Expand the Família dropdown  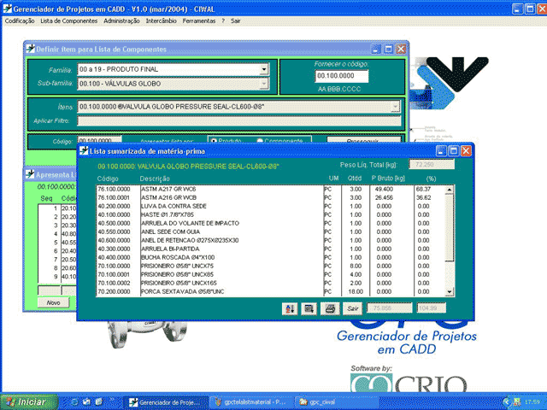tap(264, 68)
